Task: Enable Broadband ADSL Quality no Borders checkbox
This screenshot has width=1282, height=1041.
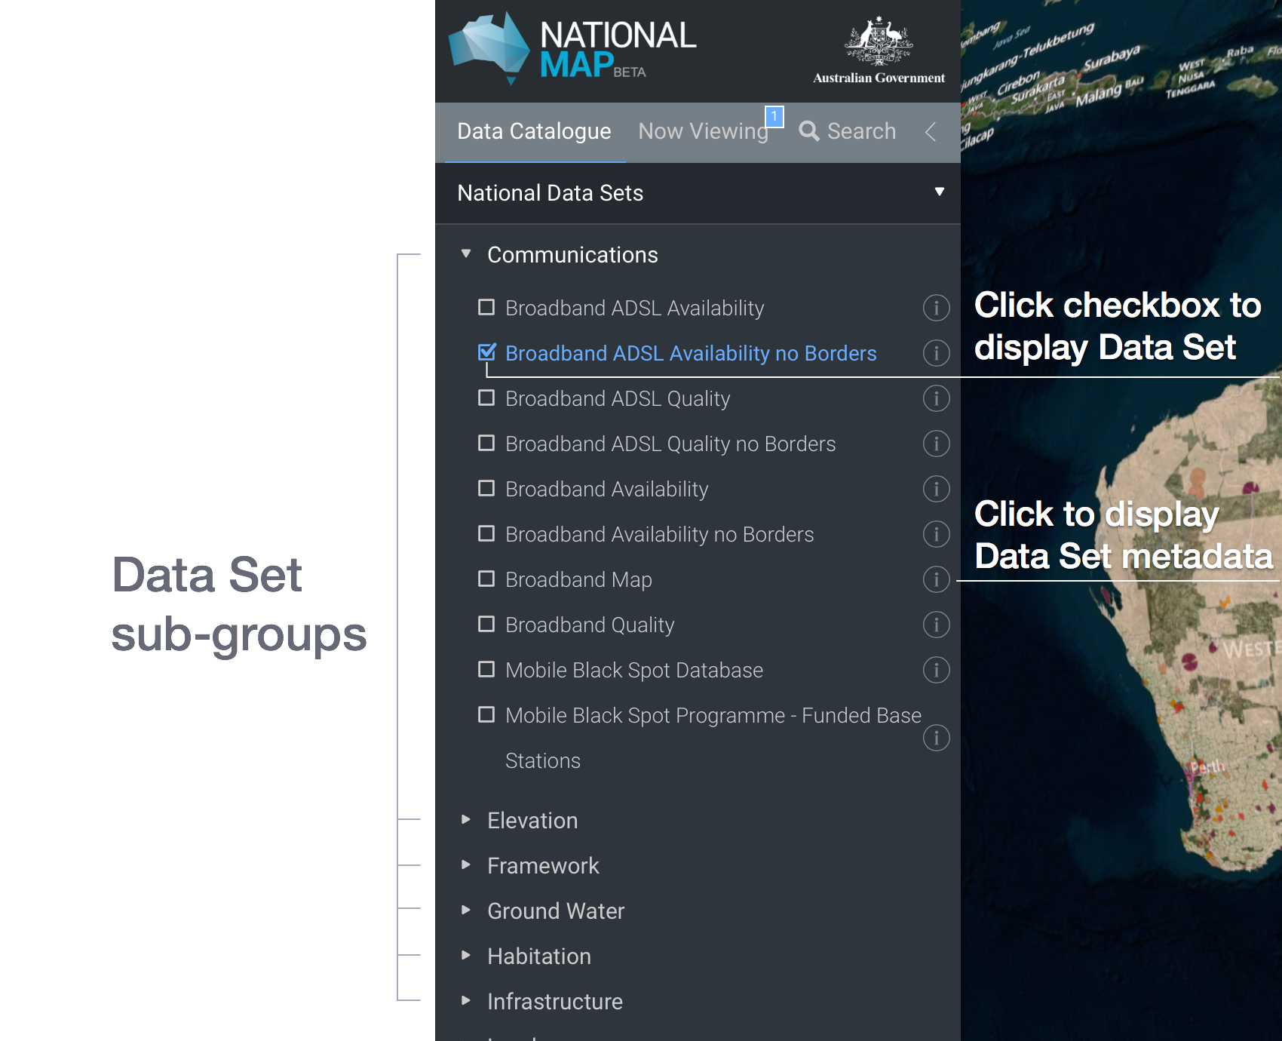Action: point(486,443)
